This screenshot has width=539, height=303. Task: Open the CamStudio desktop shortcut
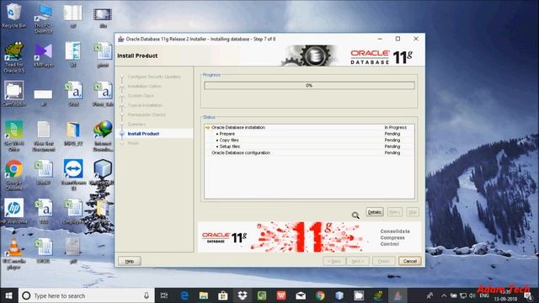[x=14, y=93]
